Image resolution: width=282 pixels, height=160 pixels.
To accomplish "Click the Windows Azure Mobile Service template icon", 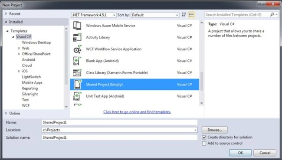I will pyautogui.click(x=77, y=26).
